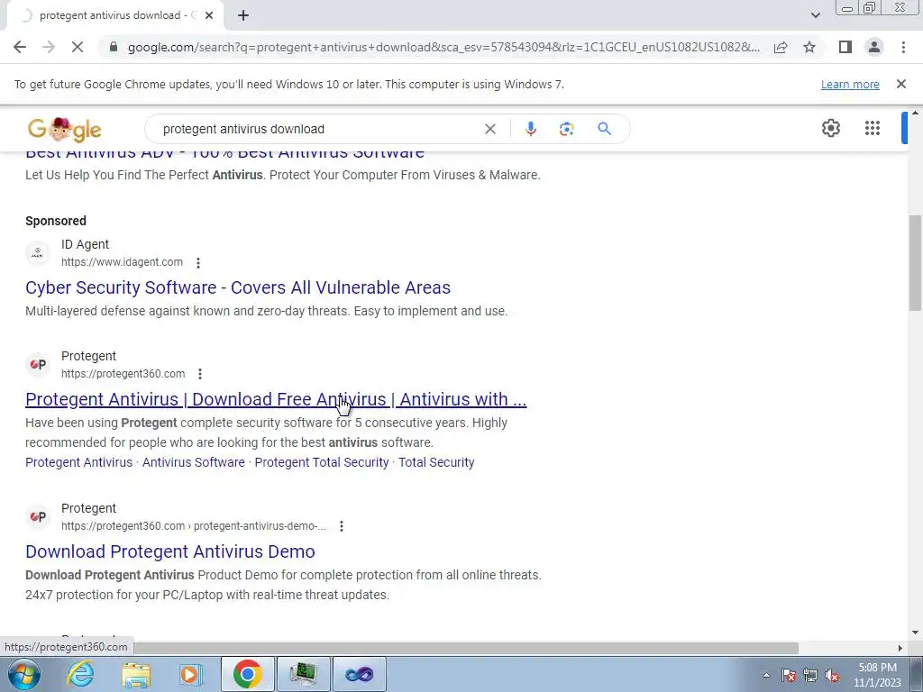Open the infinity-logo app in taskbar
The width and height of the screenshot is (923, 692).
click(359, 674)
